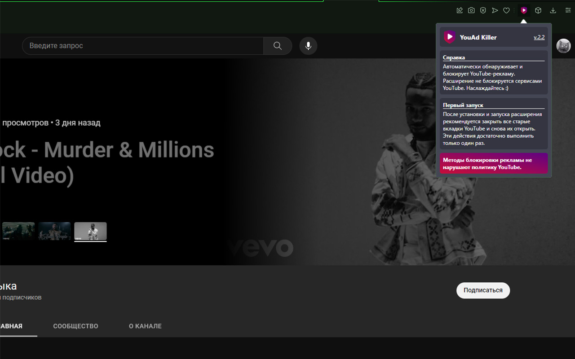Click the '3 дня назад' view info text
575x359 pixels.
pyautogui.click(x=78, y=123)
